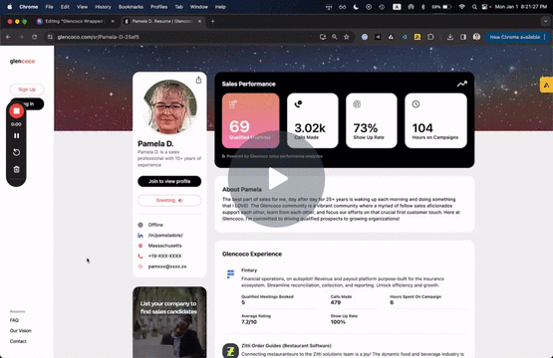Open the File menu
This screenshot has width=553, height=358.
pos(50,7)
